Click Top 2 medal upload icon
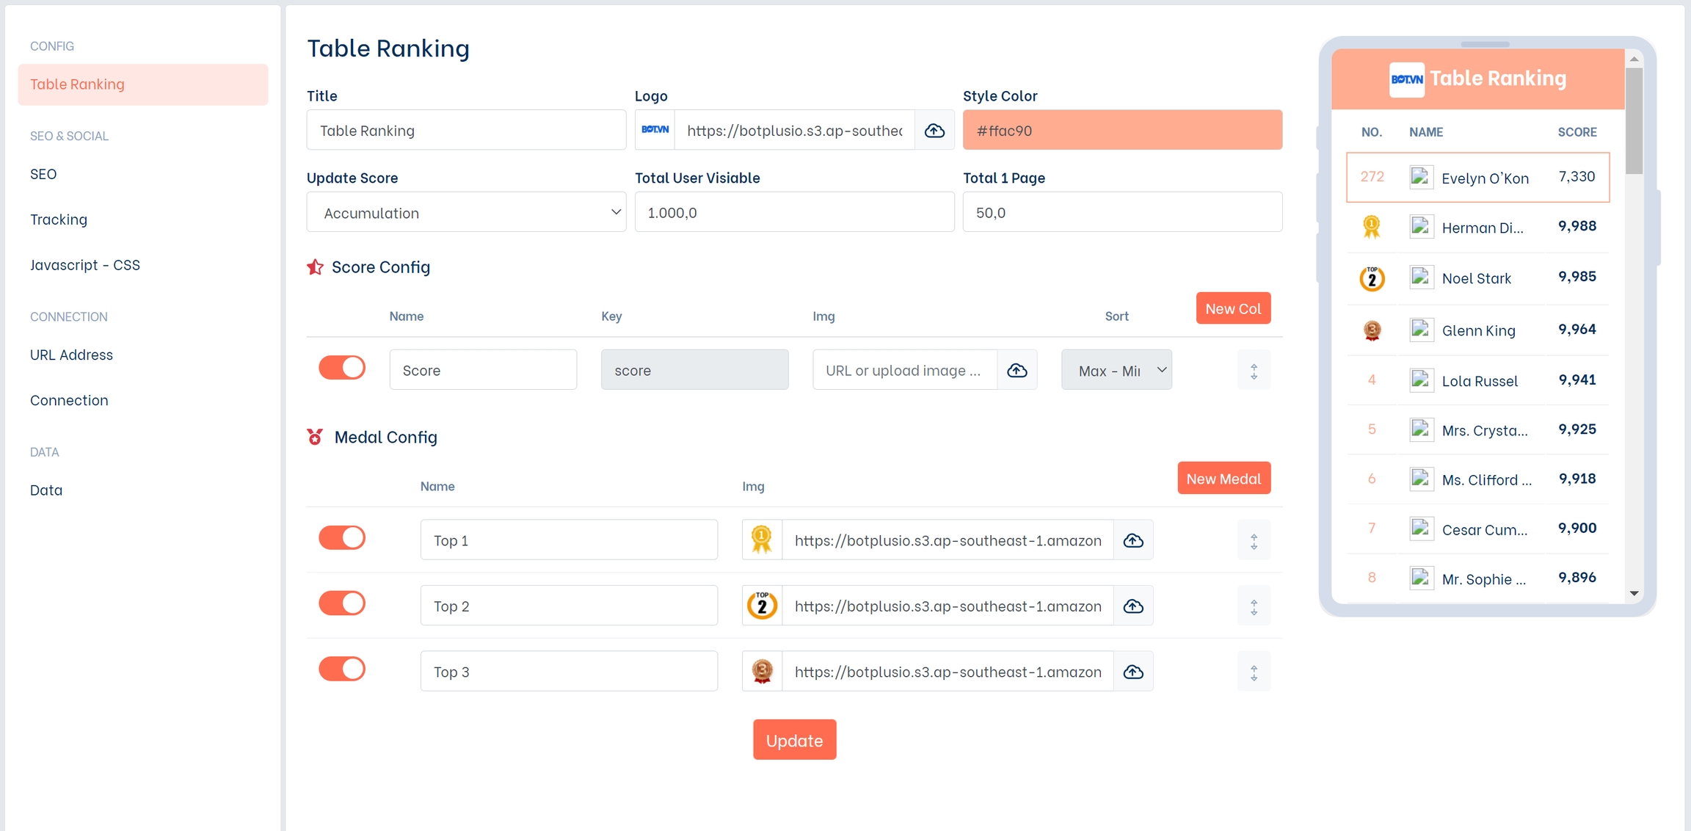Image resolution: width=1691 pixels, height=831 pixels. tap(1133, 606)
